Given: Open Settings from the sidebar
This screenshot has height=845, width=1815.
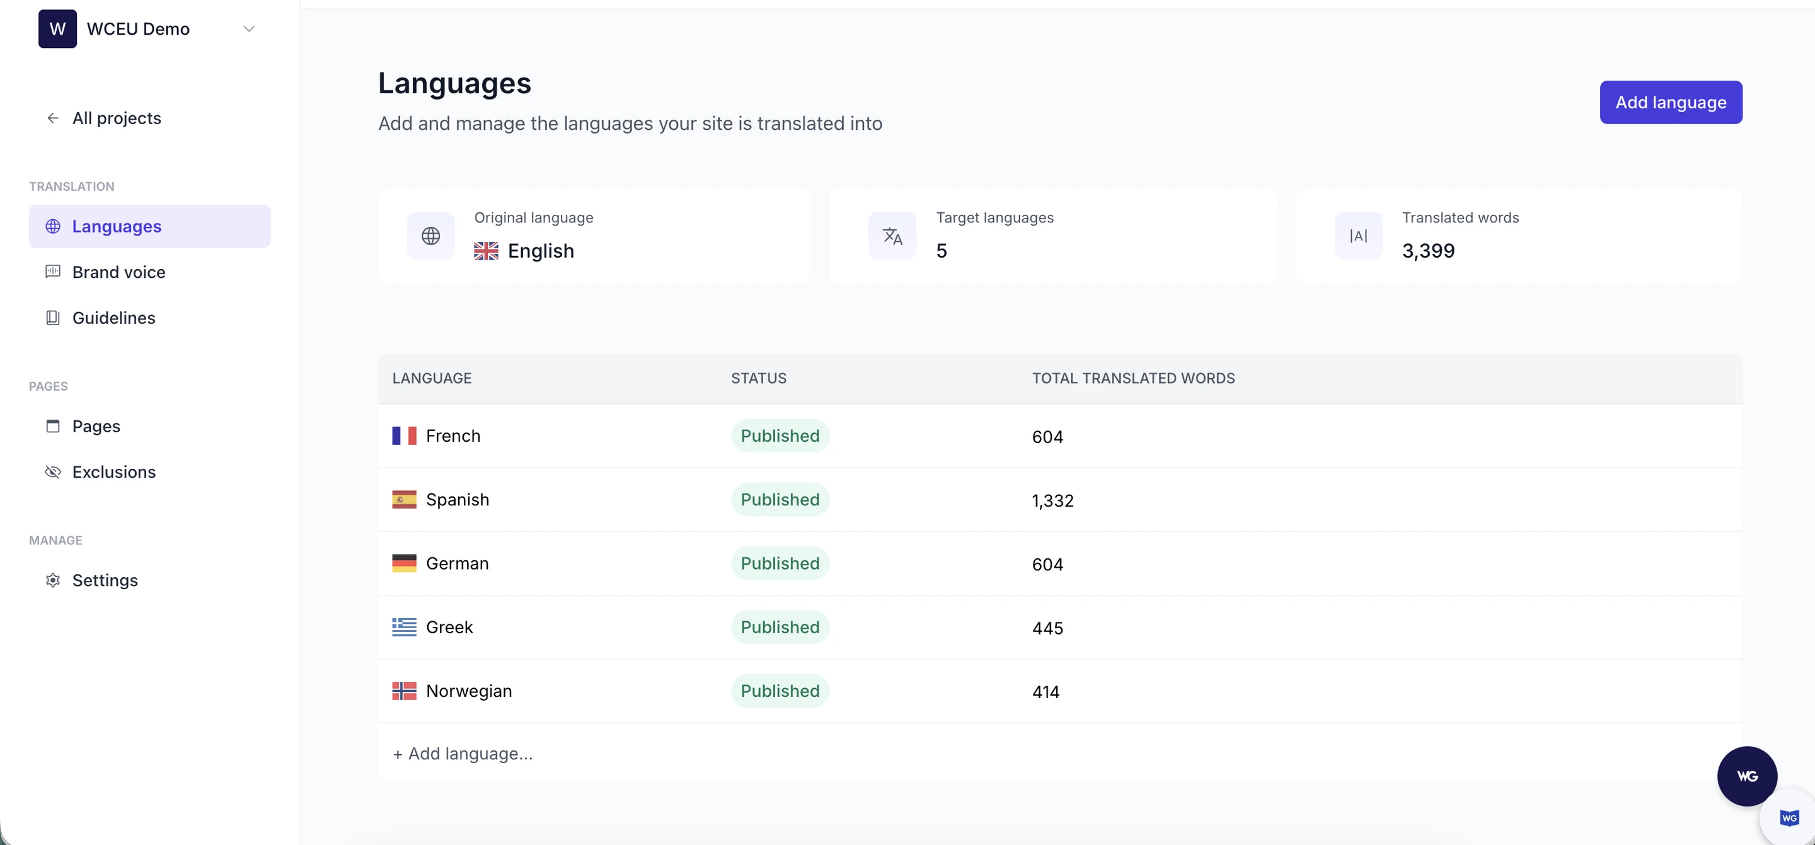Looking at the screenshot, I should [x=105, y=580].
